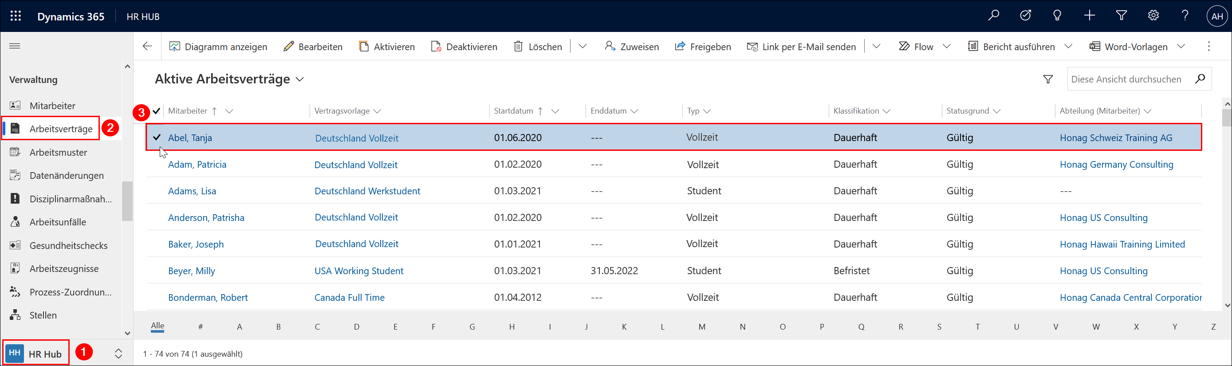Click the view filter funnel icon

(1047, 79)
